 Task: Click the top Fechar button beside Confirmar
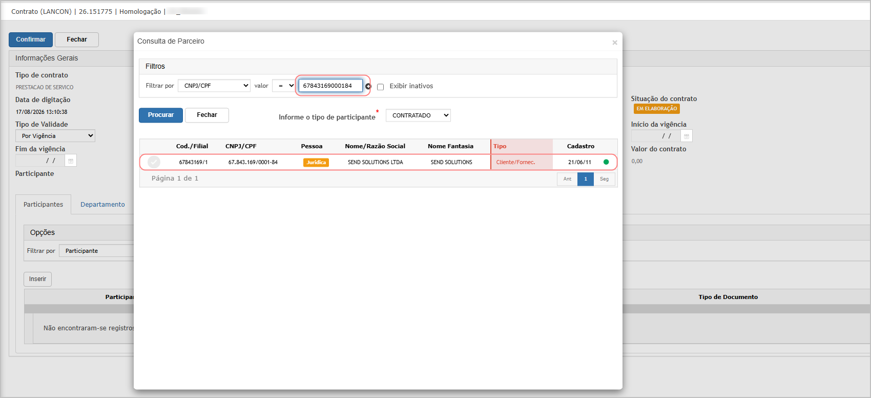tap(77, 39)
